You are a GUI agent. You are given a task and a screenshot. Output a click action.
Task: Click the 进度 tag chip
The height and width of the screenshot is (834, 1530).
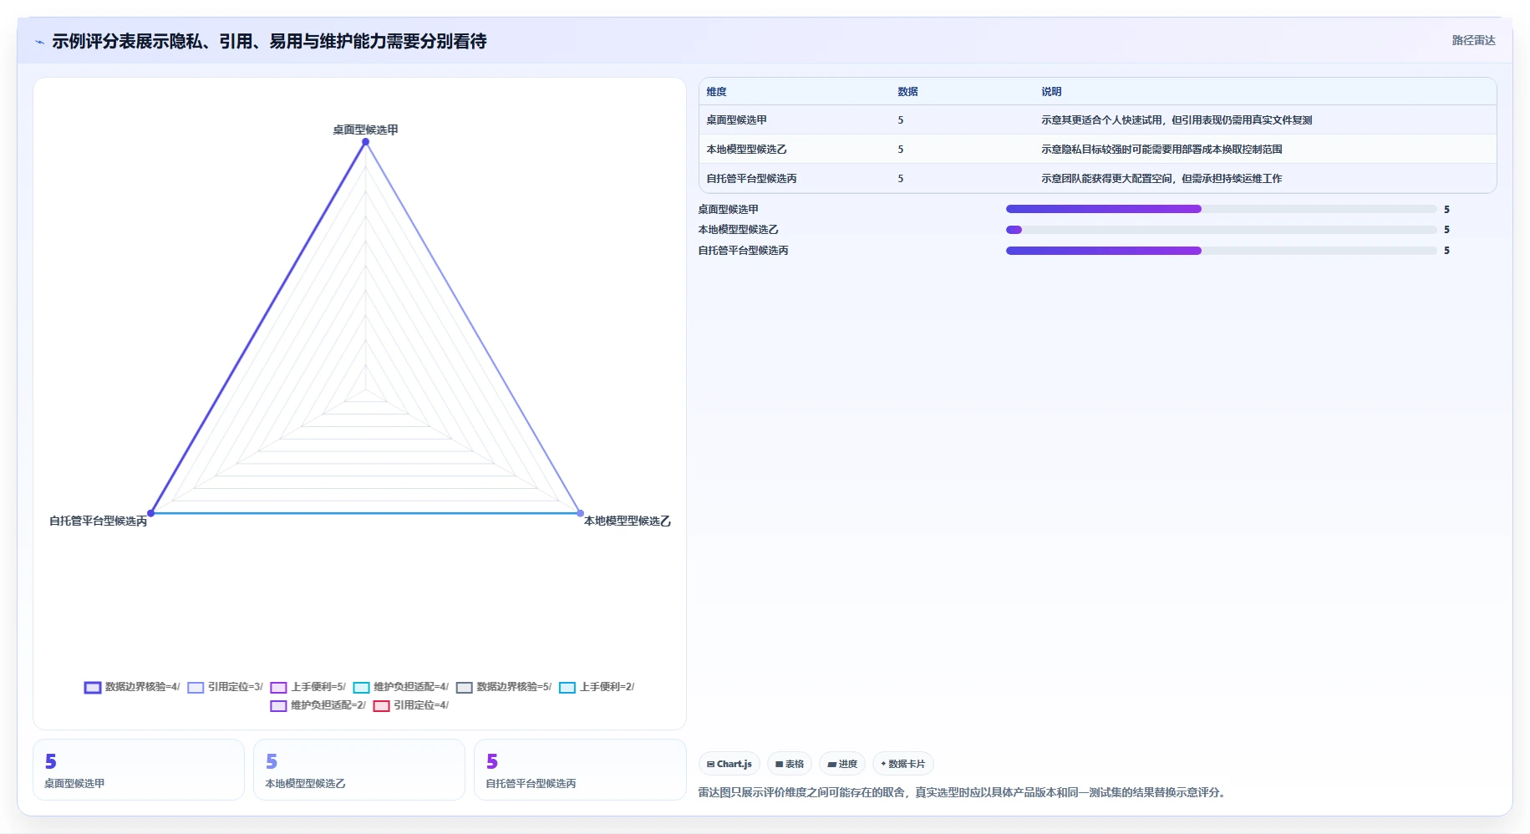click(842, 764)
